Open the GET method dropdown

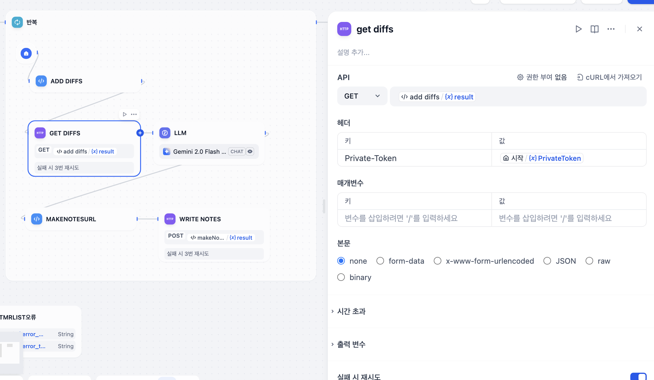click(x=362, y=96)
